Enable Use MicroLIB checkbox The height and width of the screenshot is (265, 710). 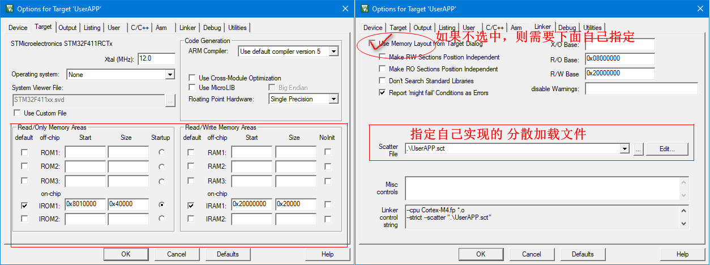pyautogui.click(x=192, y=88)
